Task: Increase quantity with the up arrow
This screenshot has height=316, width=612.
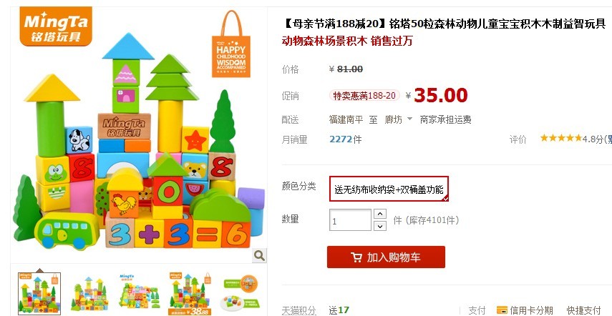Action: pyautogui.click(x=380, y=214)
